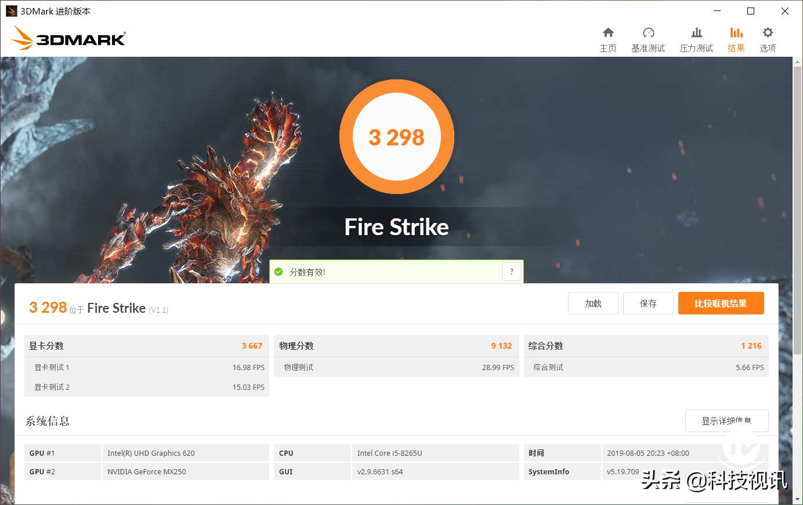
Task: Select the benchmark test (基准测试) gauge icon
Action: pyautogui.click(x=648, y=38)
